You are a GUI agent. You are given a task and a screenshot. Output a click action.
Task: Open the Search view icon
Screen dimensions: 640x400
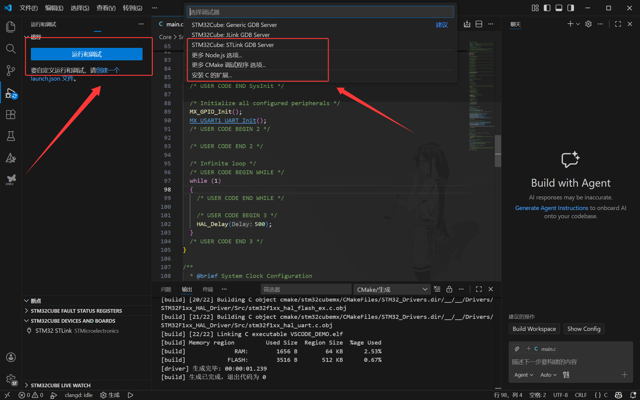click(x=11, y=48)
